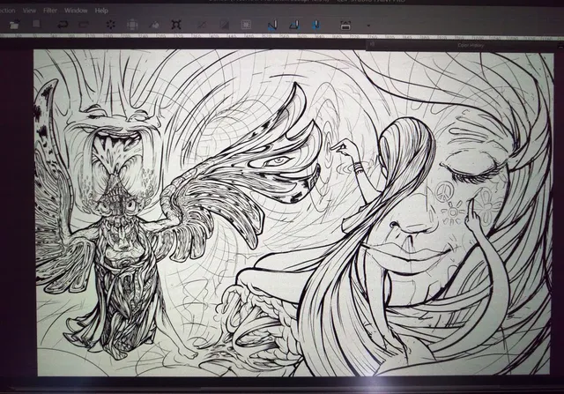
Task: Click the Invert Selected Area icon
Action: (224, 25)
